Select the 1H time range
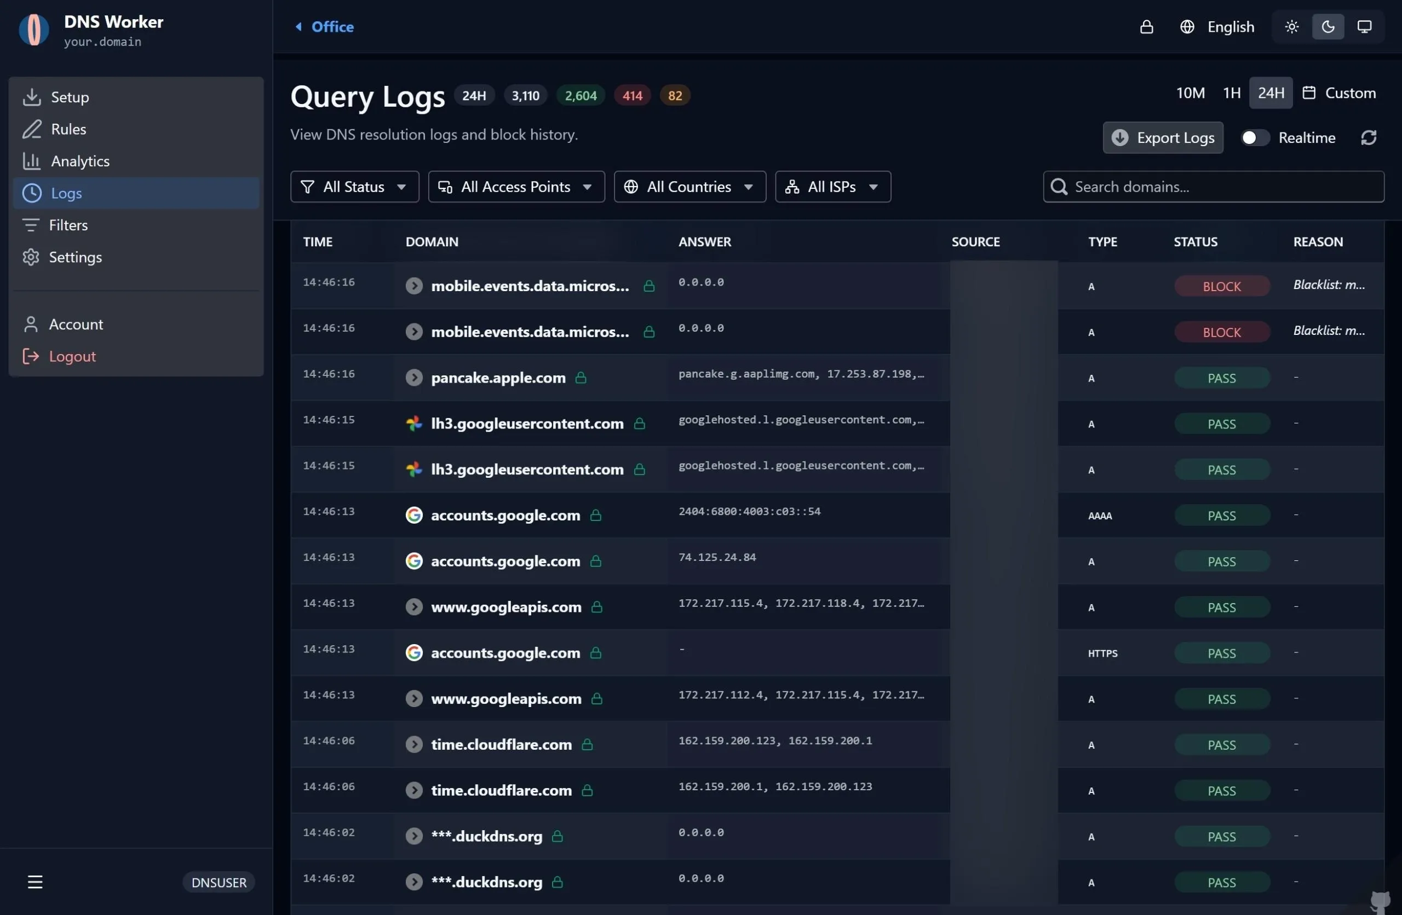The width and height of the screenshot is (1402, 915). (1232, 93)
